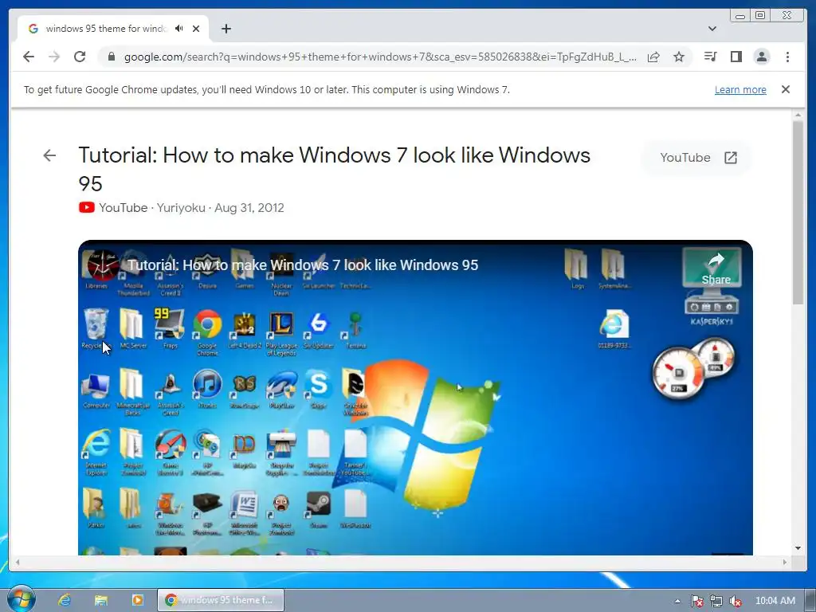Screen dimensions: 816x612
Task: Click the 10:04 AM clock
Action: click(775, 601)
